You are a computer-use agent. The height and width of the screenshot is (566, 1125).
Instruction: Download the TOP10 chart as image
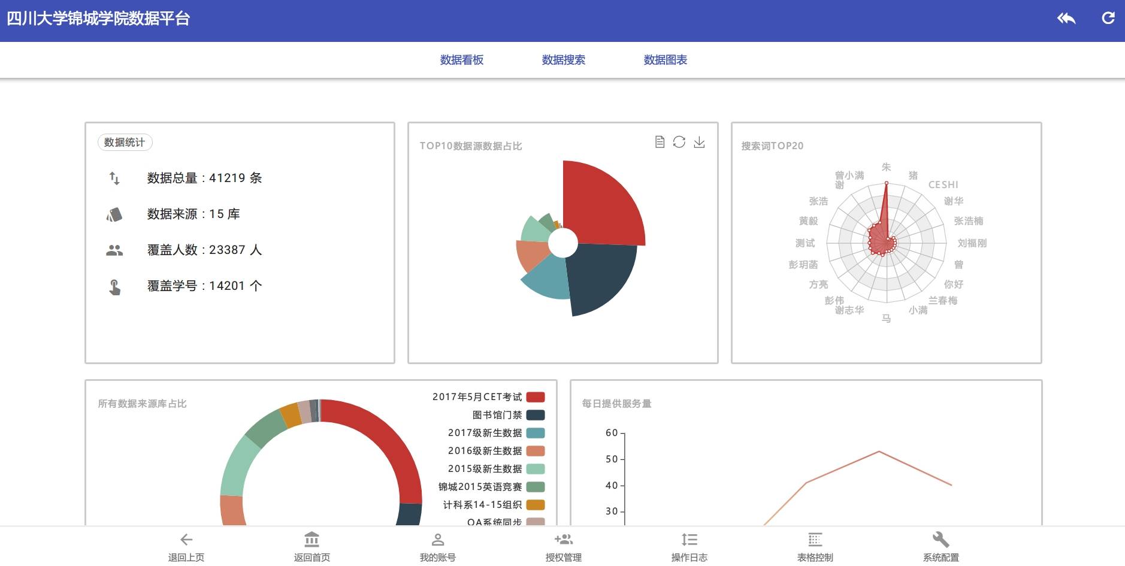699,142
